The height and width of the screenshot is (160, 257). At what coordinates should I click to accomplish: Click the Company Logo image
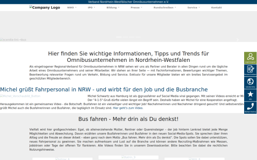(x=45, y=7)
